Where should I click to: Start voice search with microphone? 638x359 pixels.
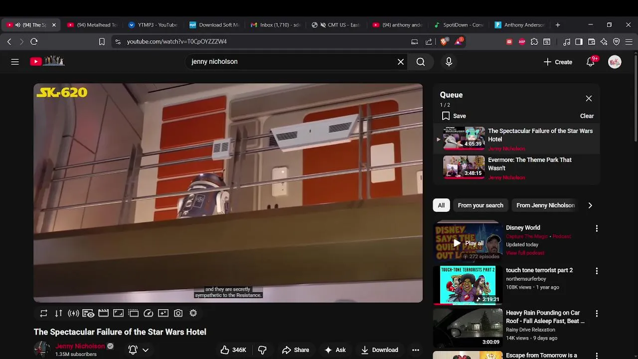tap(449, 62)
